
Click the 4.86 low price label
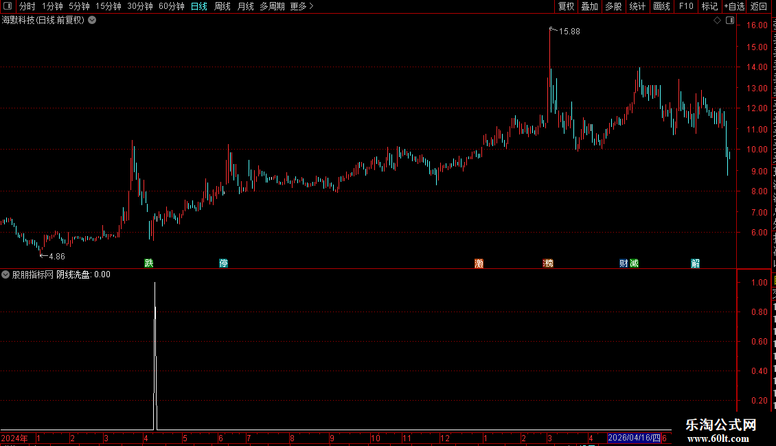click(x=57, y=257)
